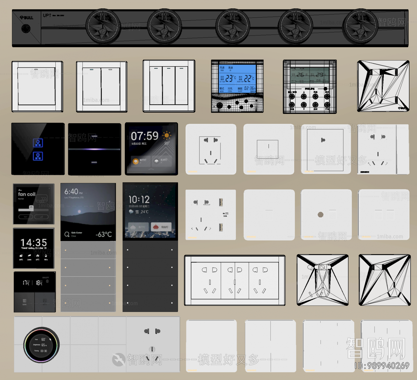Image resolution: width=417 pixels, height=380 pixels.
Task: Click the snowflake weather icon on the 10:12 panel
Action: click(x=131, y=212)
